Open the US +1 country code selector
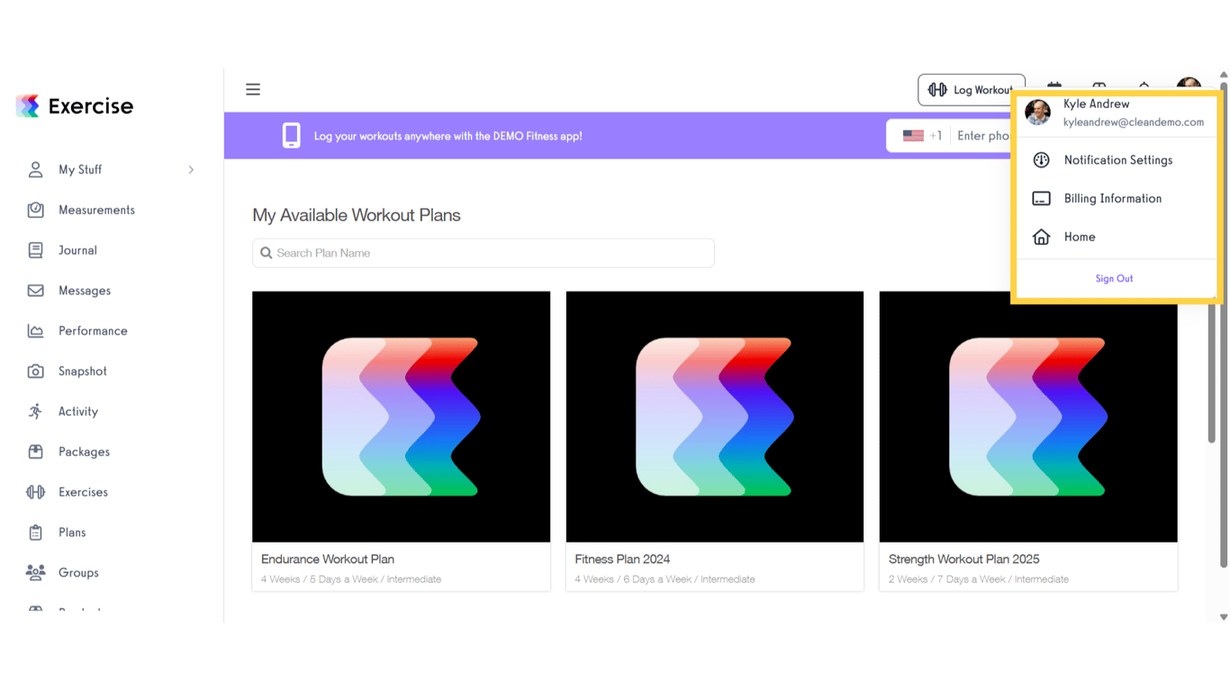 point(922,136)
